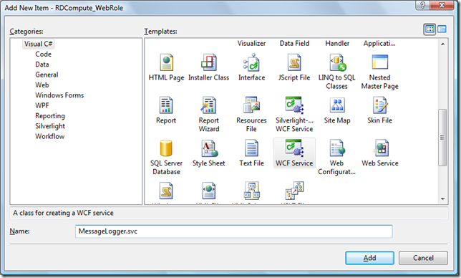Screen dimensions: 461x278
Task: Choose the SQL Server Database template
Action: coord(166,158)
